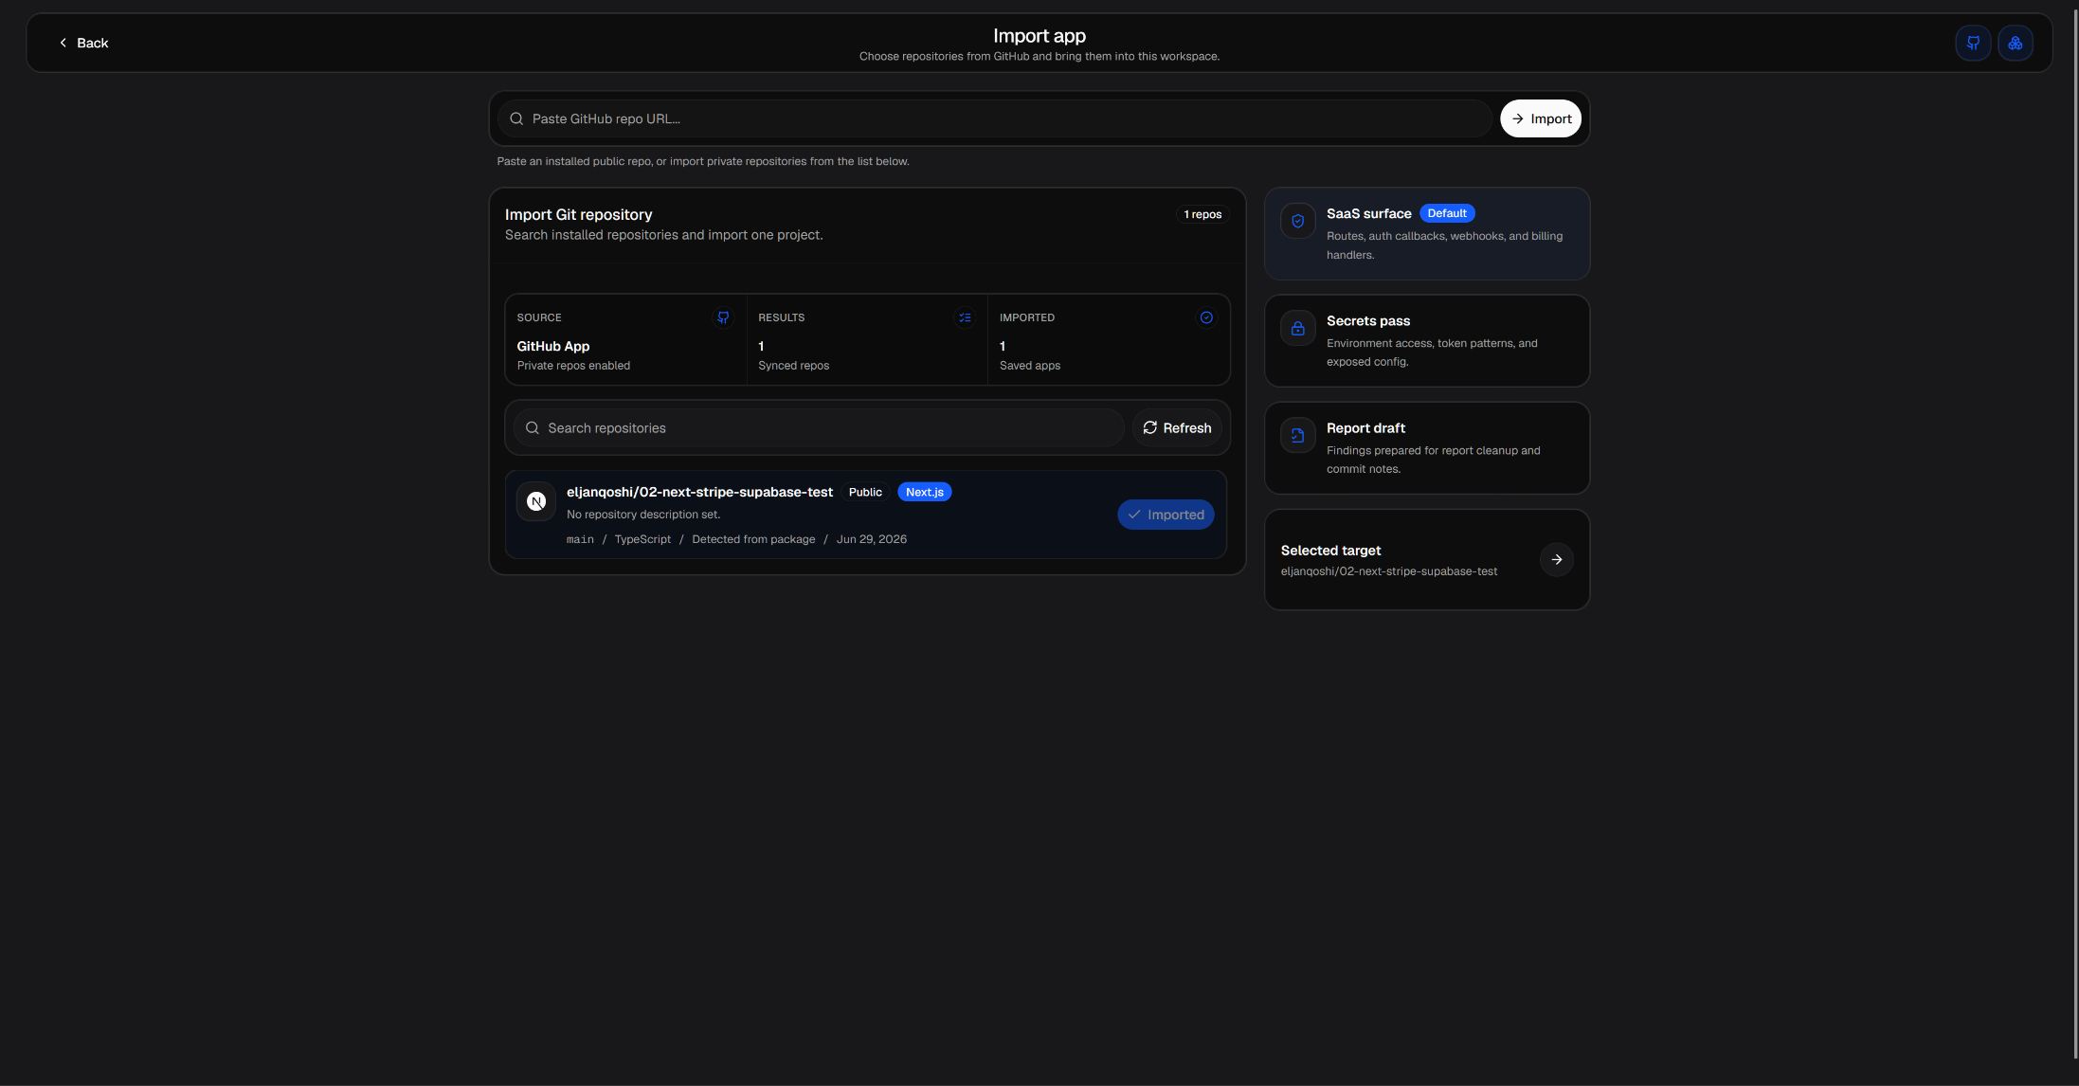Focus the Search repositories field
Screen dimensions: 2079x1086
tap(819, 428)
